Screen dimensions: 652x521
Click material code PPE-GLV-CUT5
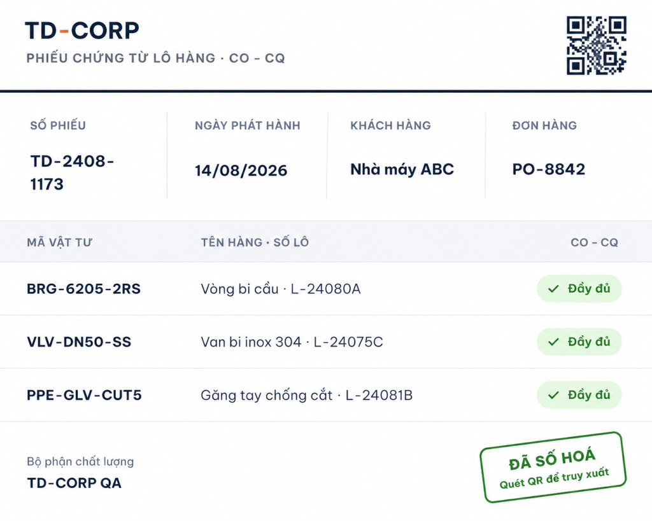point(84,395)
